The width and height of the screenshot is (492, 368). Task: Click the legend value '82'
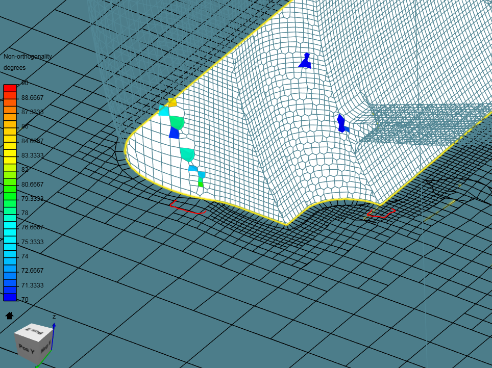tap(25, 170)
